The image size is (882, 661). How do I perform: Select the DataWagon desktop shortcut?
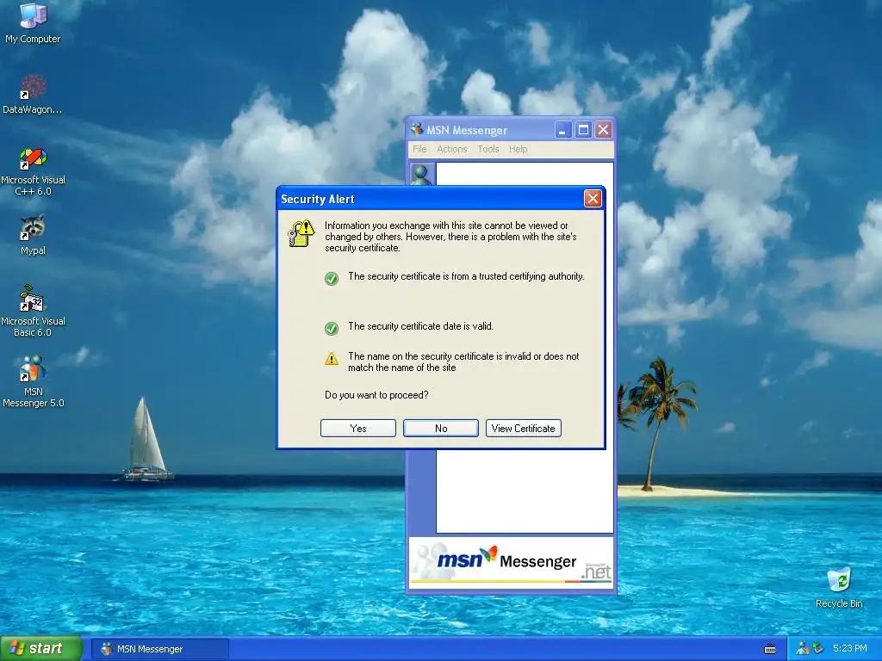pos(33,95)
